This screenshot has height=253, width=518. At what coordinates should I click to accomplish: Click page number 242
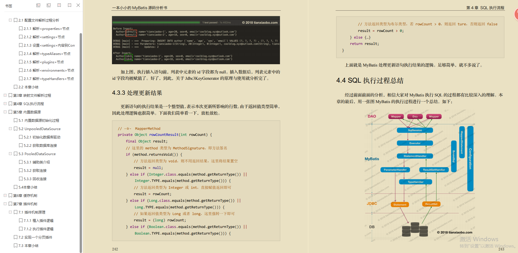115,249
